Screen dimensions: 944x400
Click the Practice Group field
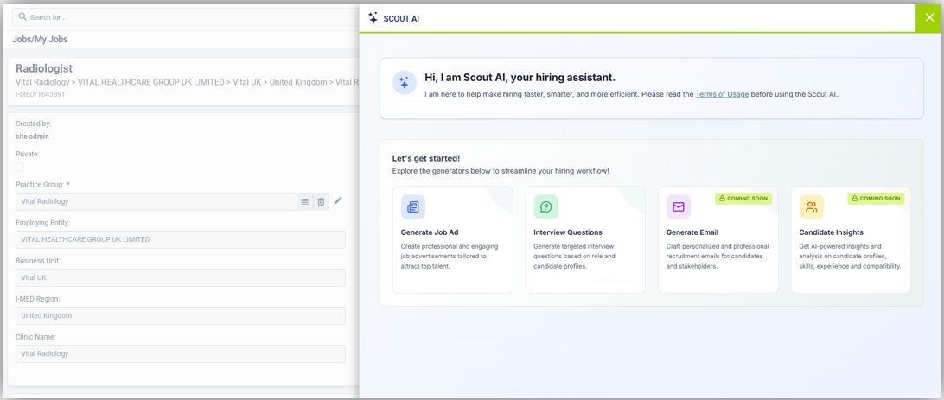tap(156, 202)
